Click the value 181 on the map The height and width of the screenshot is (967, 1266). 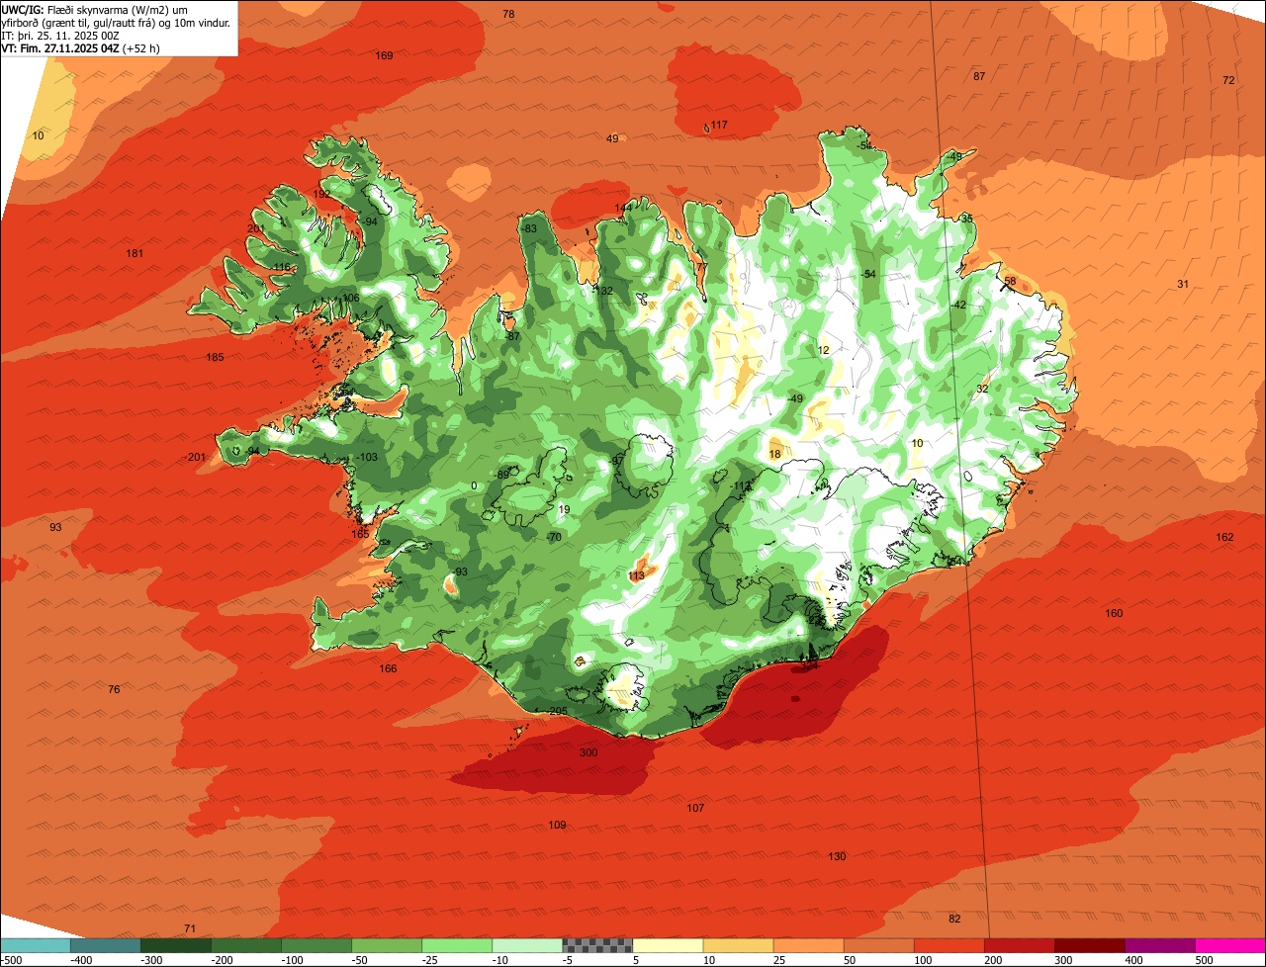(x=135, y=254)
